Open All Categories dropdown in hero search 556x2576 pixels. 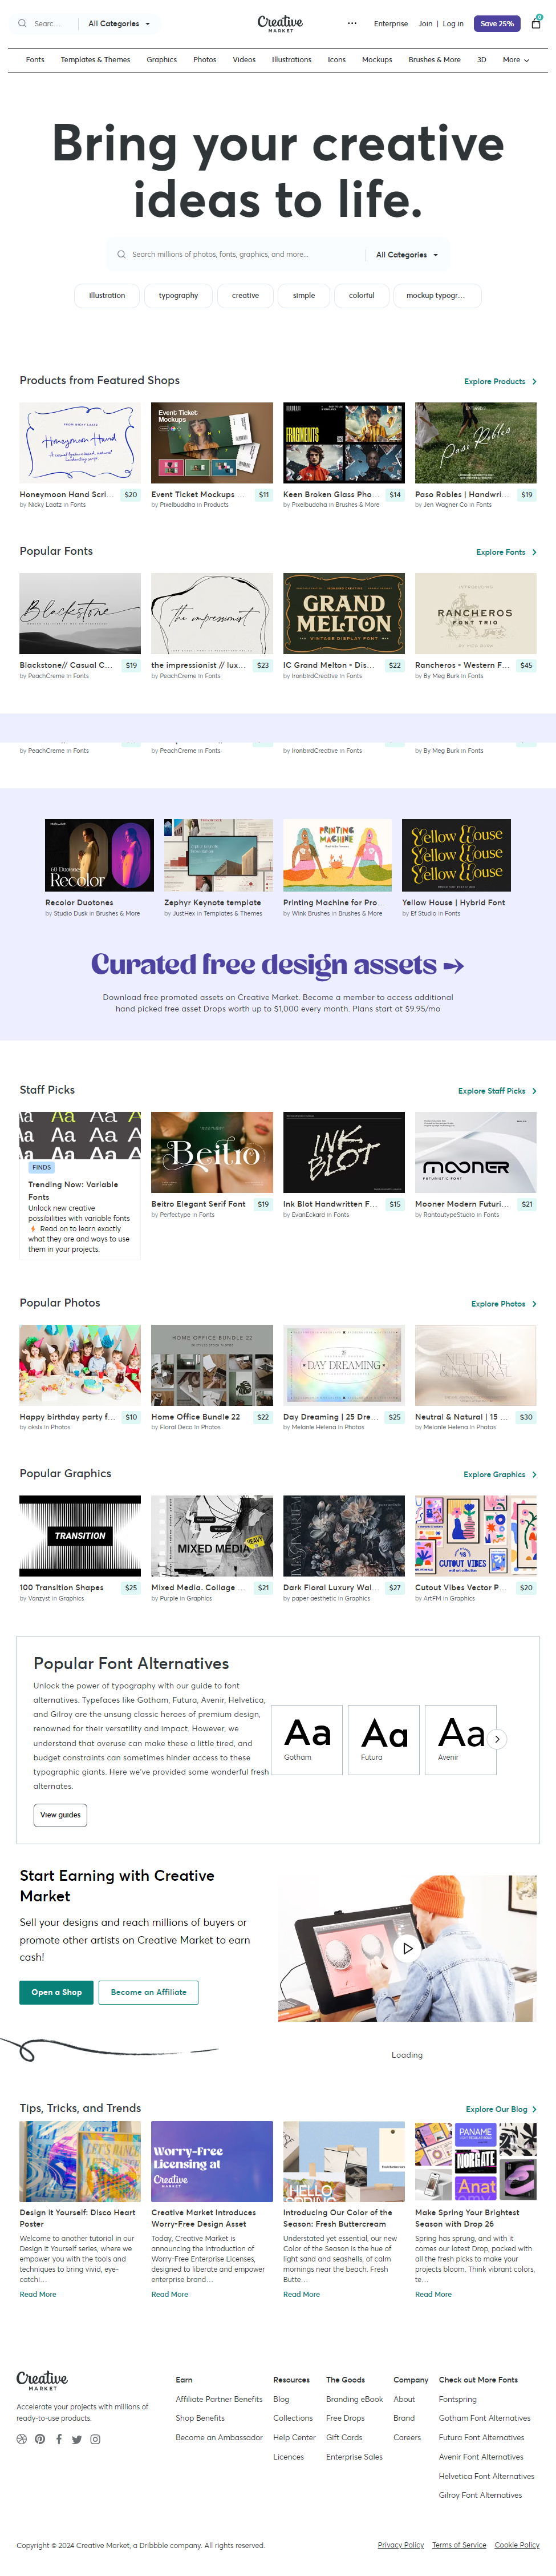pyautogui.click(x=406, y=255)
